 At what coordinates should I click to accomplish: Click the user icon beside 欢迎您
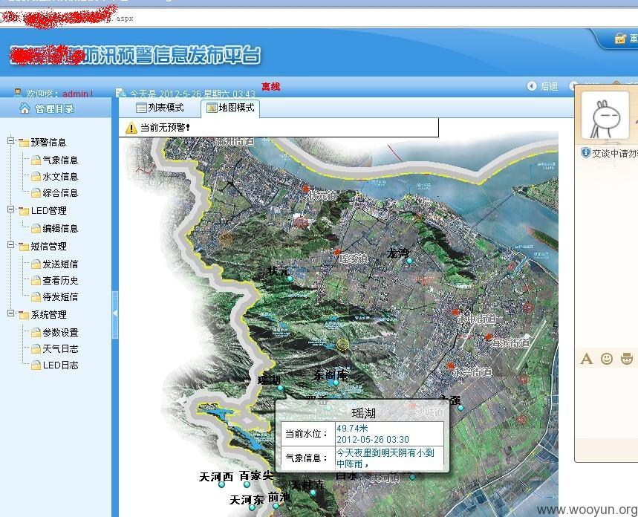pos(18,93)
